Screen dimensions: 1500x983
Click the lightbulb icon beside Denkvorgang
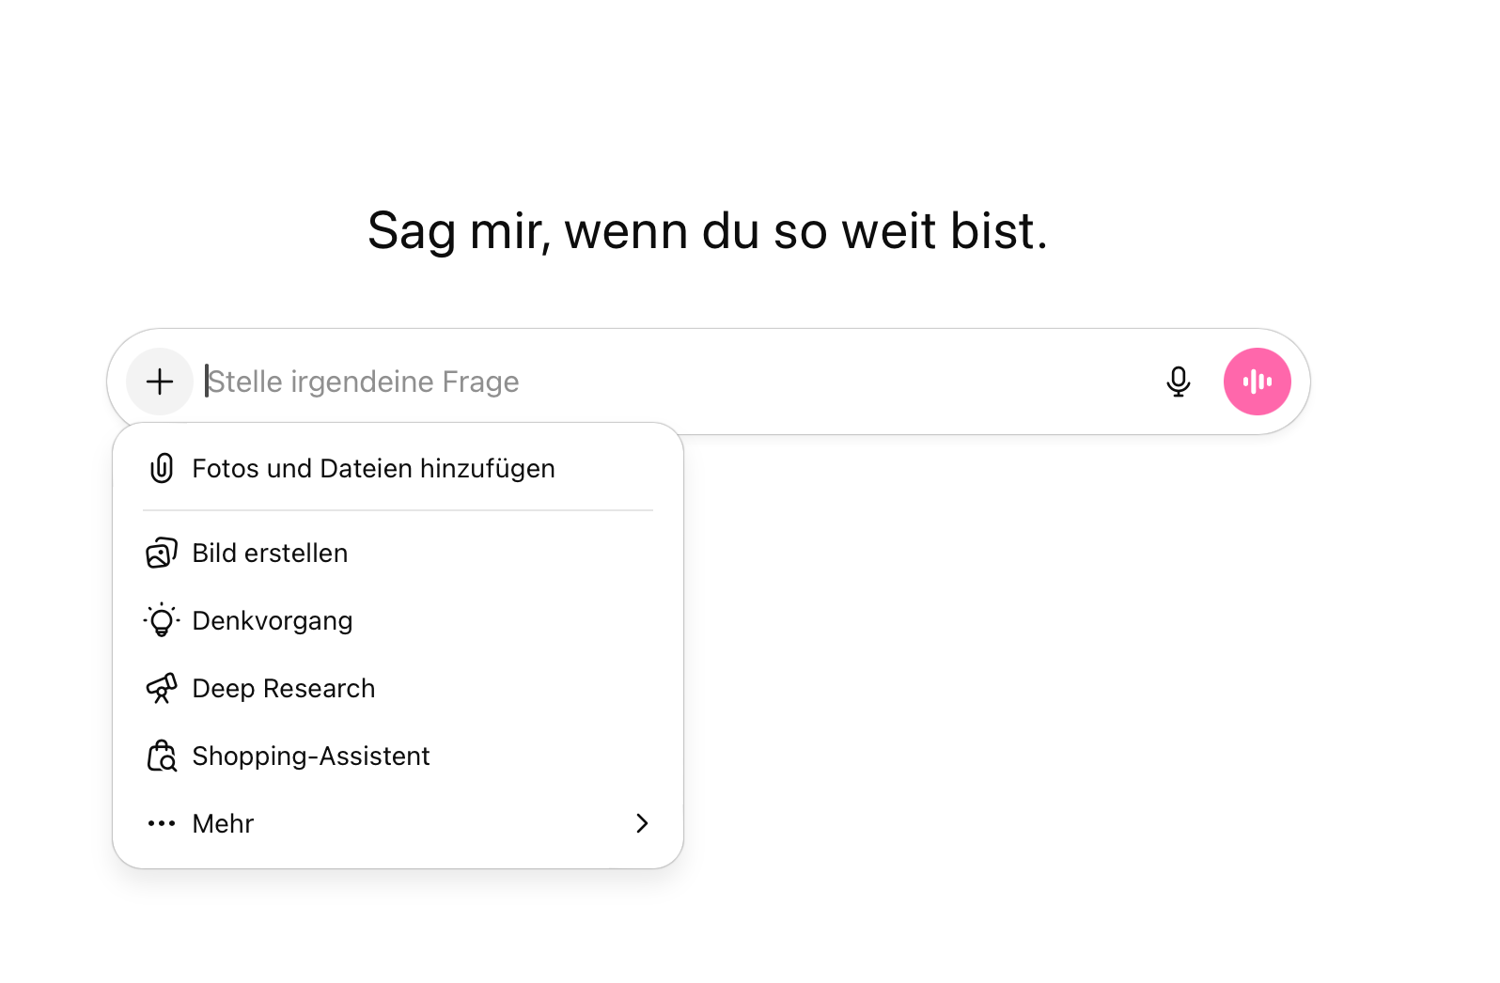point(162,620)
